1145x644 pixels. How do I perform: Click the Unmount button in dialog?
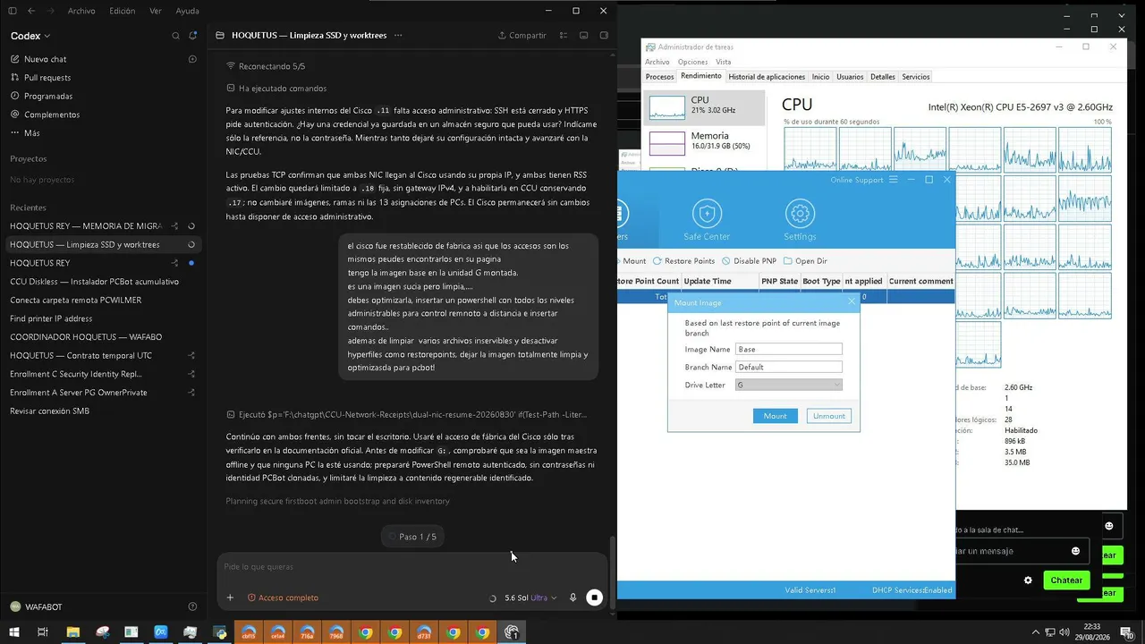[x=829, y=416]
